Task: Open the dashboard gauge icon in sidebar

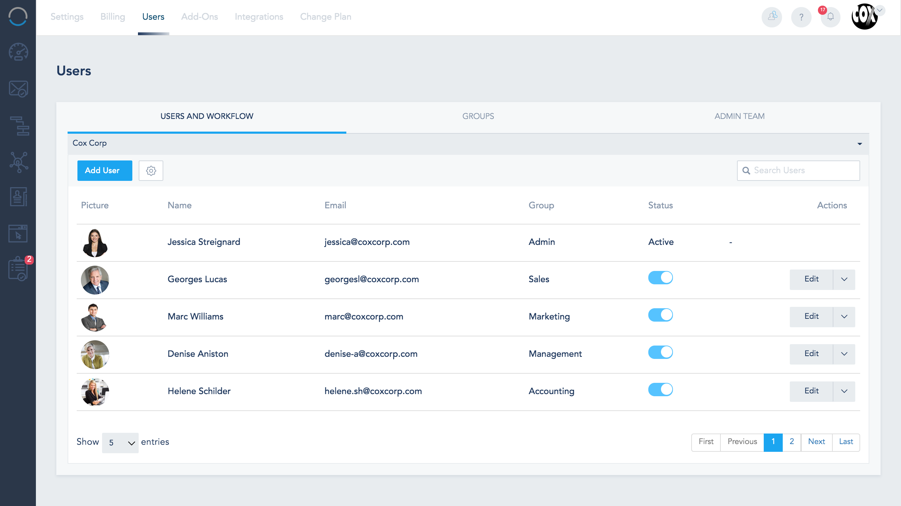Action: [18, 52]
